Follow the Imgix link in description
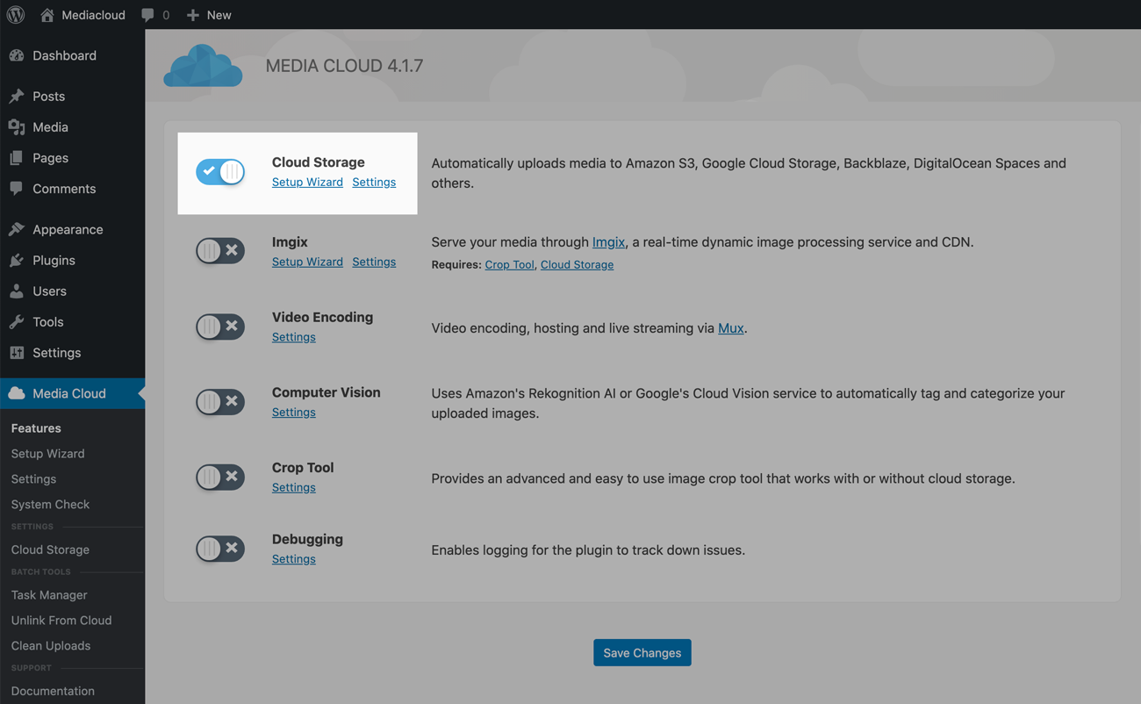 point(608,242)
